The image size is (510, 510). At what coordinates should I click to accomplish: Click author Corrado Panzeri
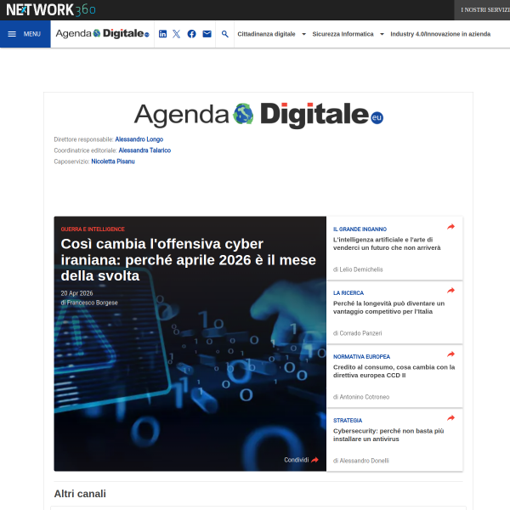pyautogui.click(x=360, y=333)
